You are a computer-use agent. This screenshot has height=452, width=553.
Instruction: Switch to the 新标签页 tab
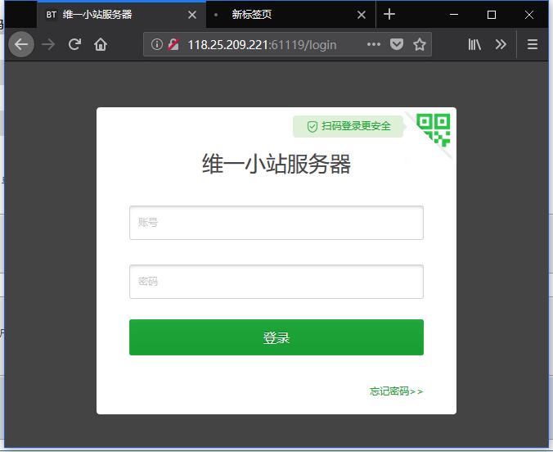tap(291, 15)
